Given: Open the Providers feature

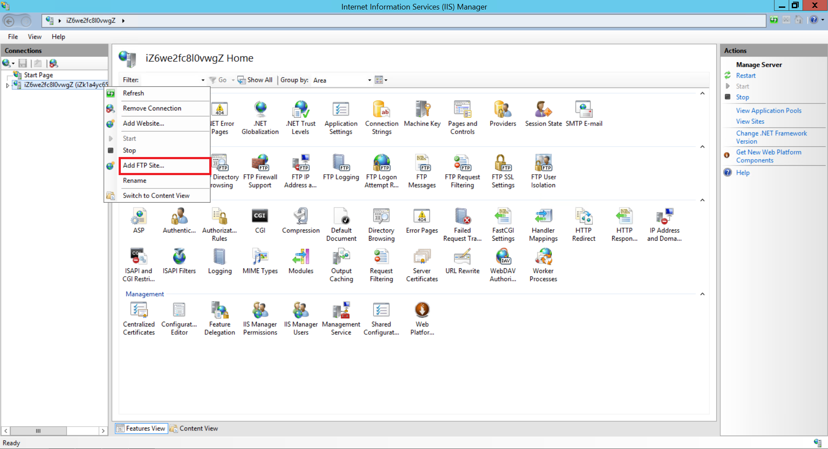Looking at the screenshot, I should 503,114.
